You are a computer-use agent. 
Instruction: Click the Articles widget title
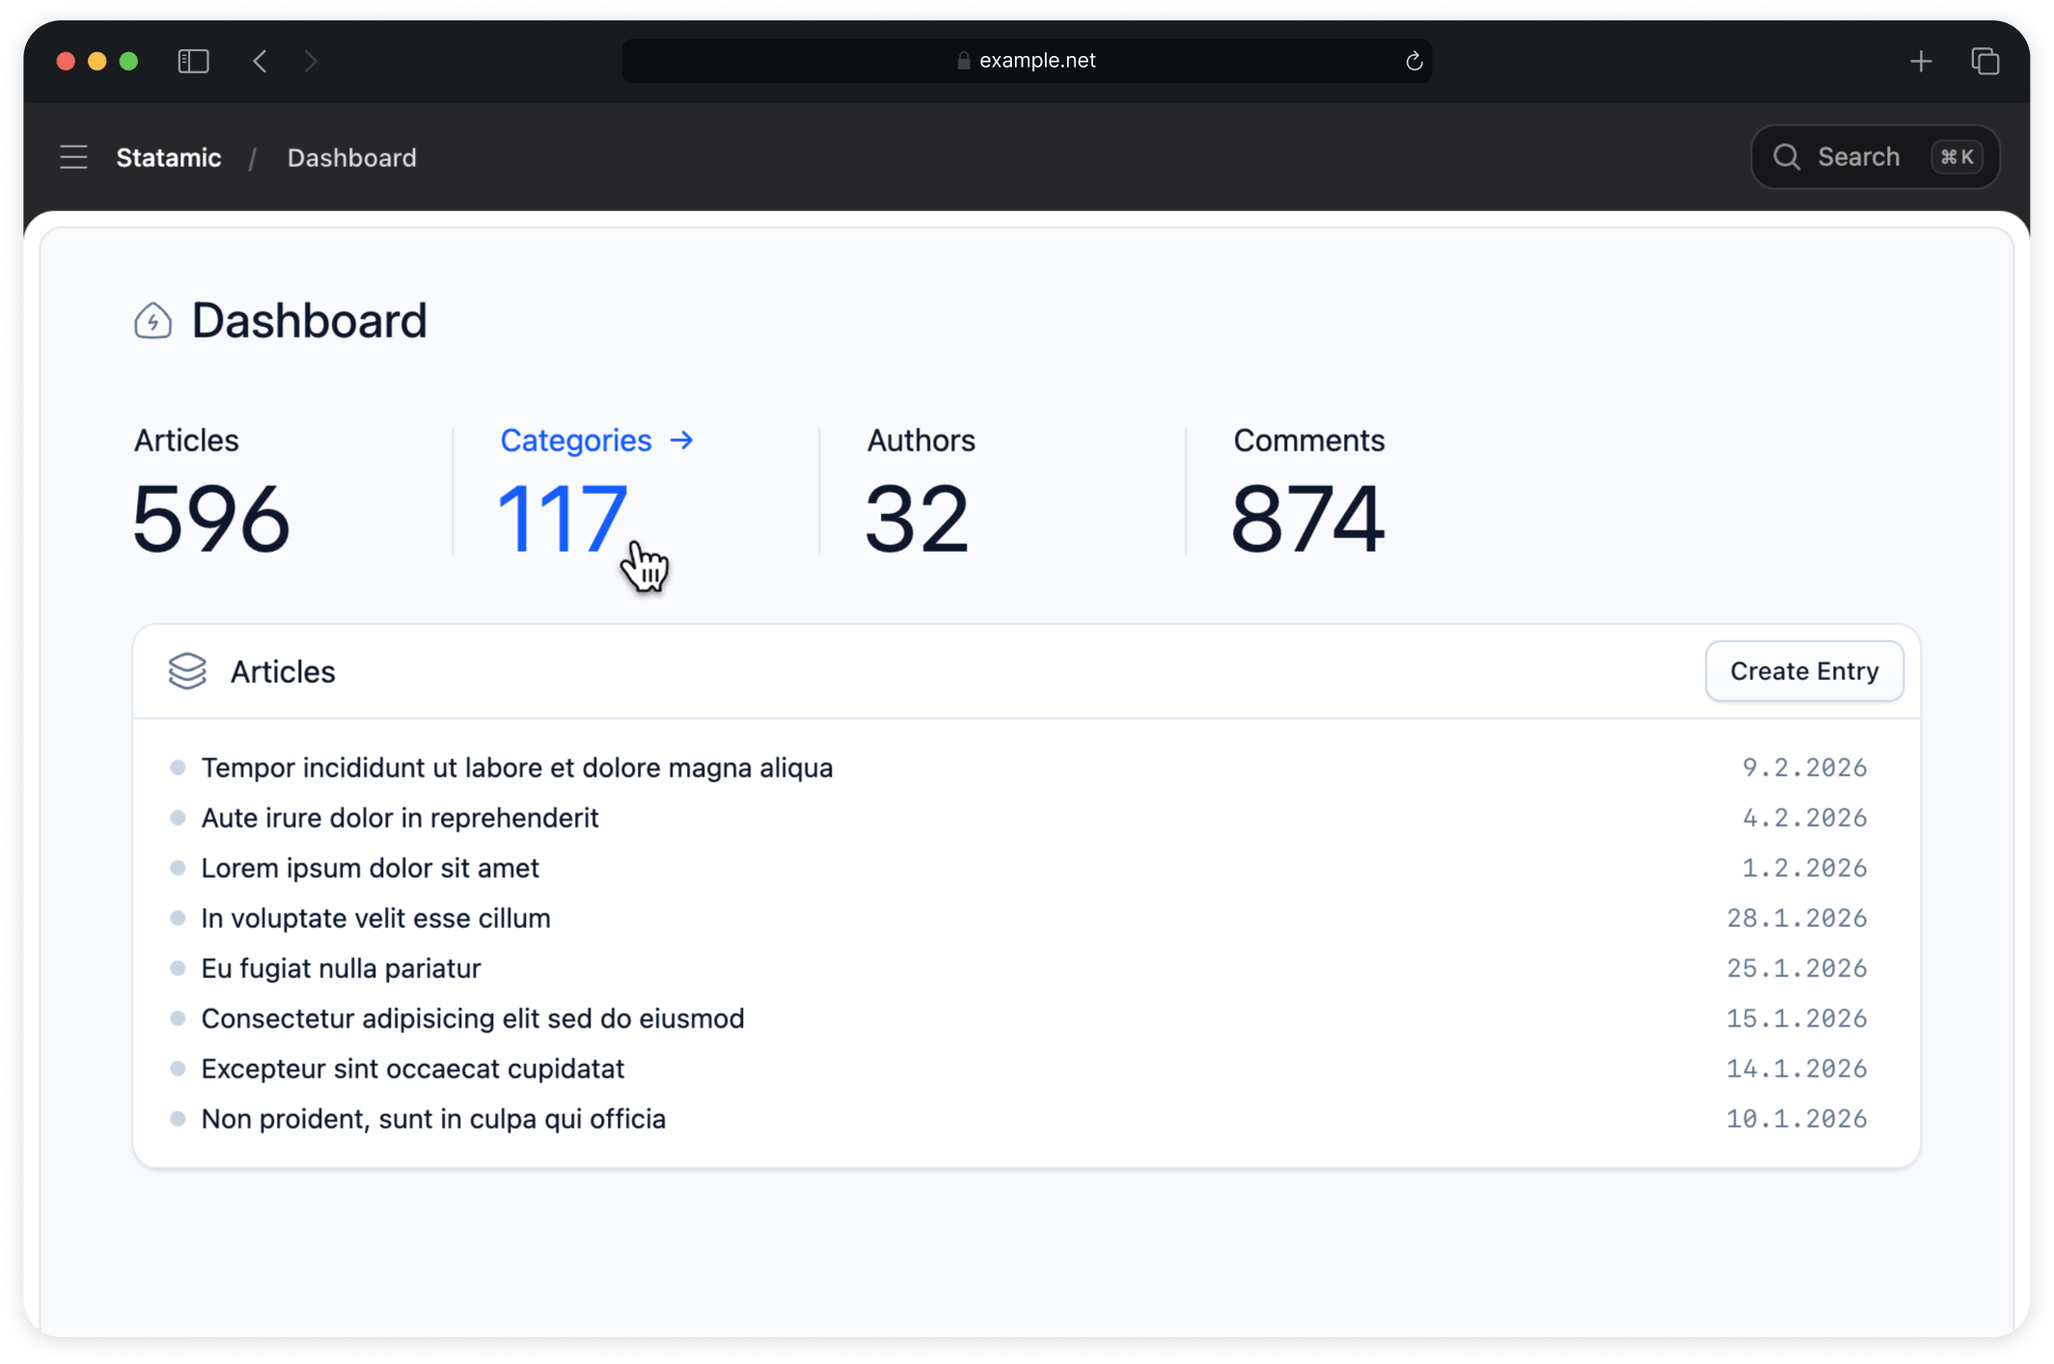point(283,671)
